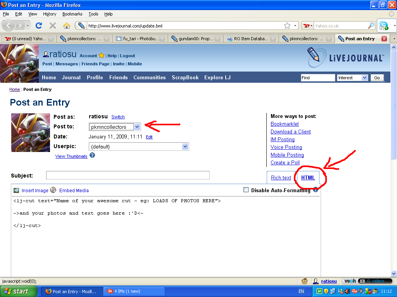The width and height of the screenshot is (397, 297).
Task: Click the Insert Image picture icon
Action: 16,190
